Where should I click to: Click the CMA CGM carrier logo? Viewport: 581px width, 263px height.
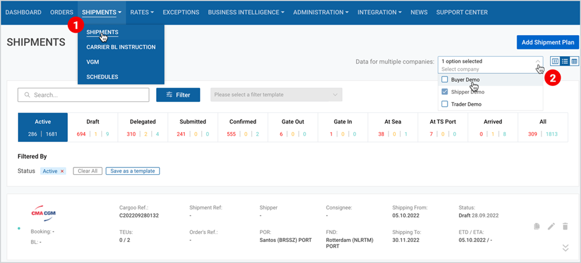(43, 214)
